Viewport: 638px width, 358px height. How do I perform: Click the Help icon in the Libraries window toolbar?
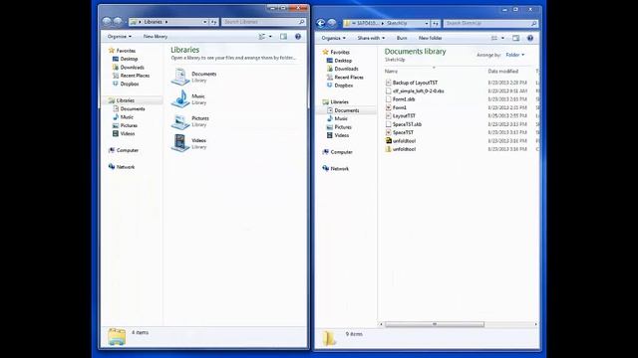[298, 37]
